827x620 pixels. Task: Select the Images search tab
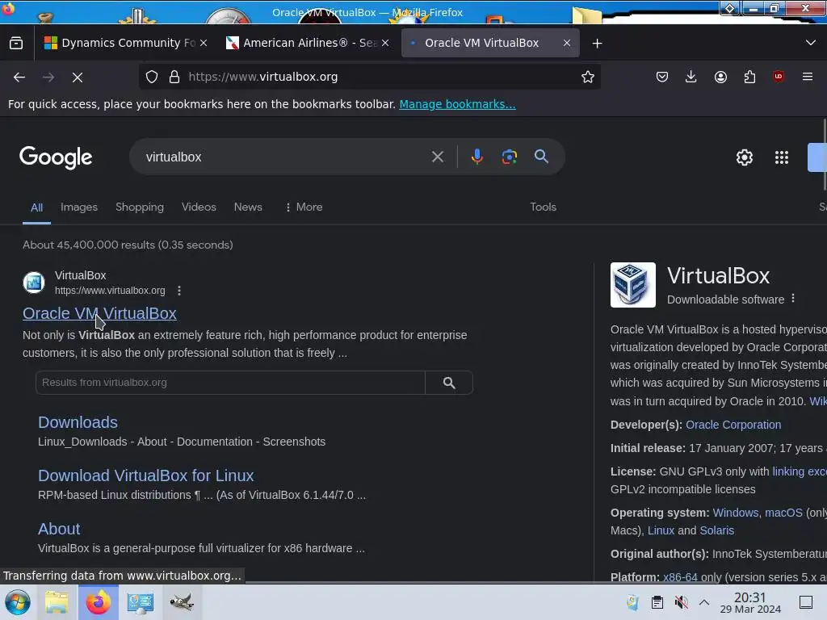(79, 207)
